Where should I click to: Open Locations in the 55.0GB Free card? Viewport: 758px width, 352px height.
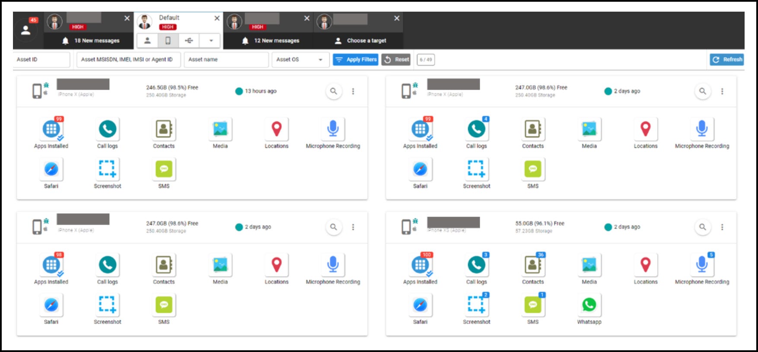point(646,265)
